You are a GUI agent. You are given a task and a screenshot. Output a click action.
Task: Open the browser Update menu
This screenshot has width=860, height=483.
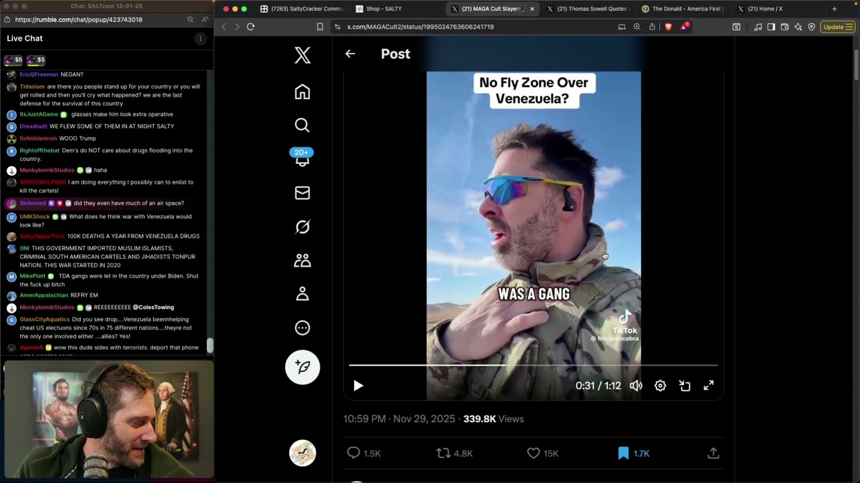tap(837, 27)
